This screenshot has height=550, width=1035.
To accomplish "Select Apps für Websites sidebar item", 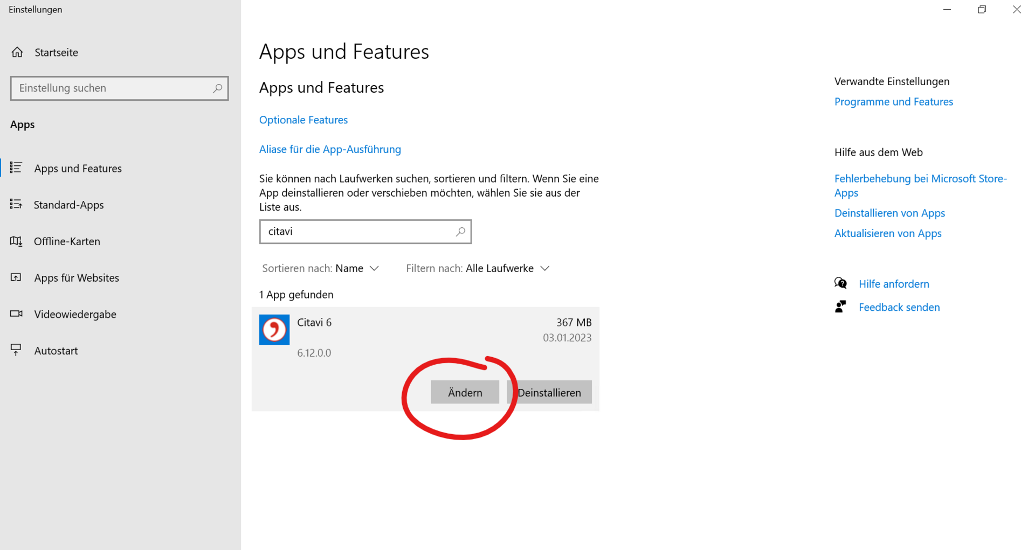I will (x=77, y=278).
